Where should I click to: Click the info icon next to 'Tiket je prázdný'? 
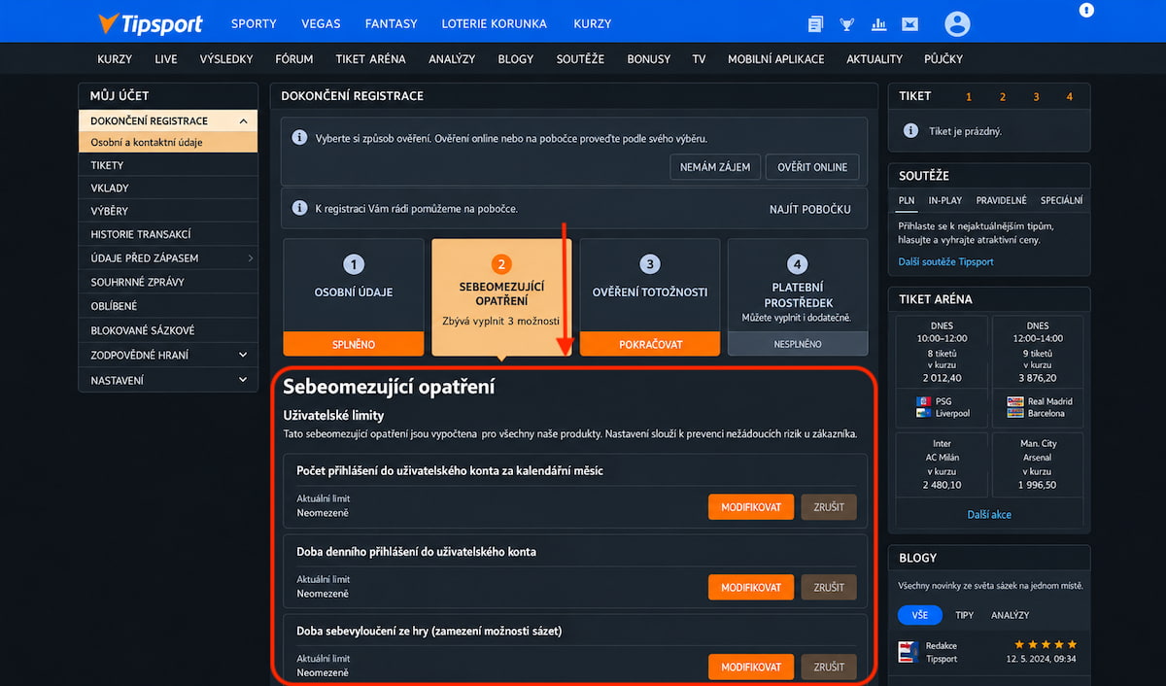[x=910, y=130]
